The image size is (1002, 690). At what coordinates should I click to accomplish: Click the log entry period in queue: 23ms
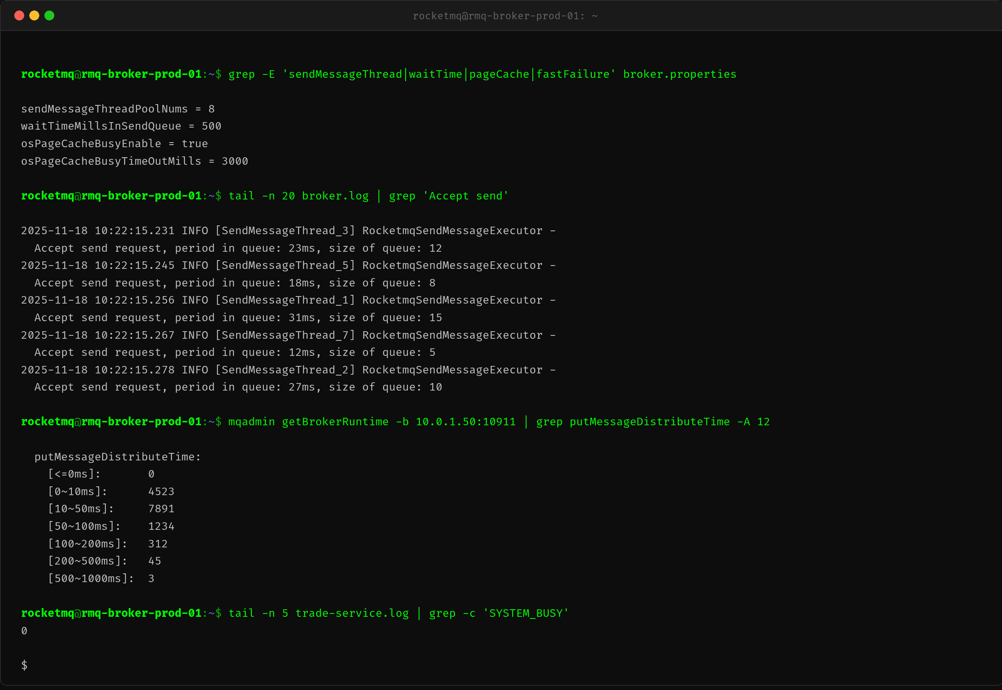click(238, 248)
